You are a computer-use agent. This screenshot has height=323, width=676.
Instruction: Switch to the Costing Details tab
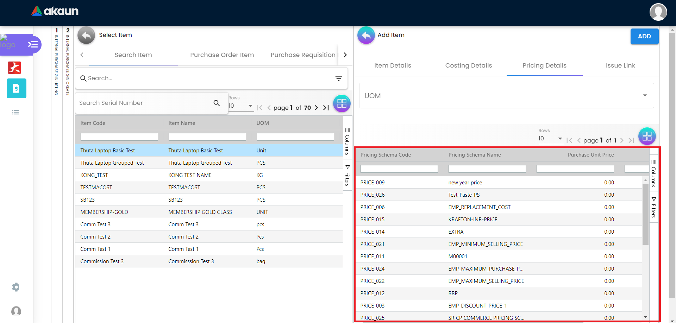(x=468, y=65)
